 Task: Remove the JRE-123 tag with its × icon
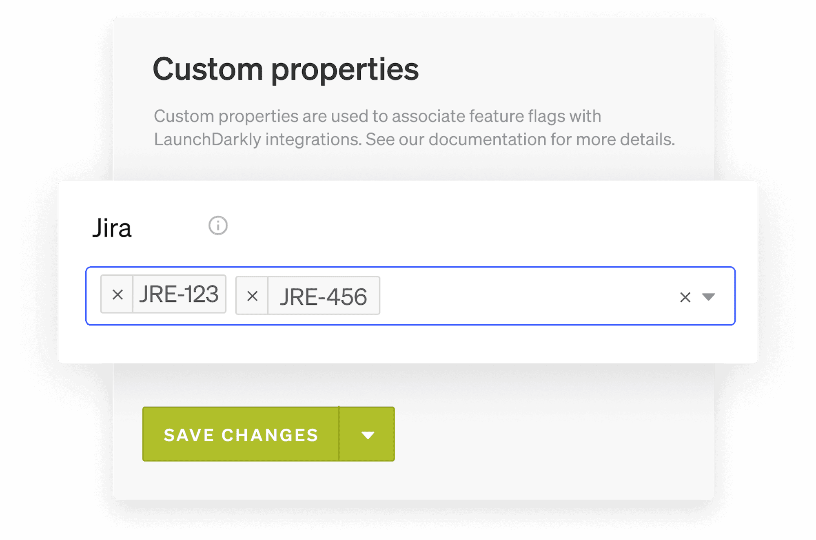tap(117, 295)
